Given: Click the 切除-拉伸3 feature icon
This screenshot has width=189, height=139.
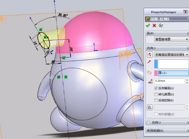Looking at the screenshot, I should point(147,19).
